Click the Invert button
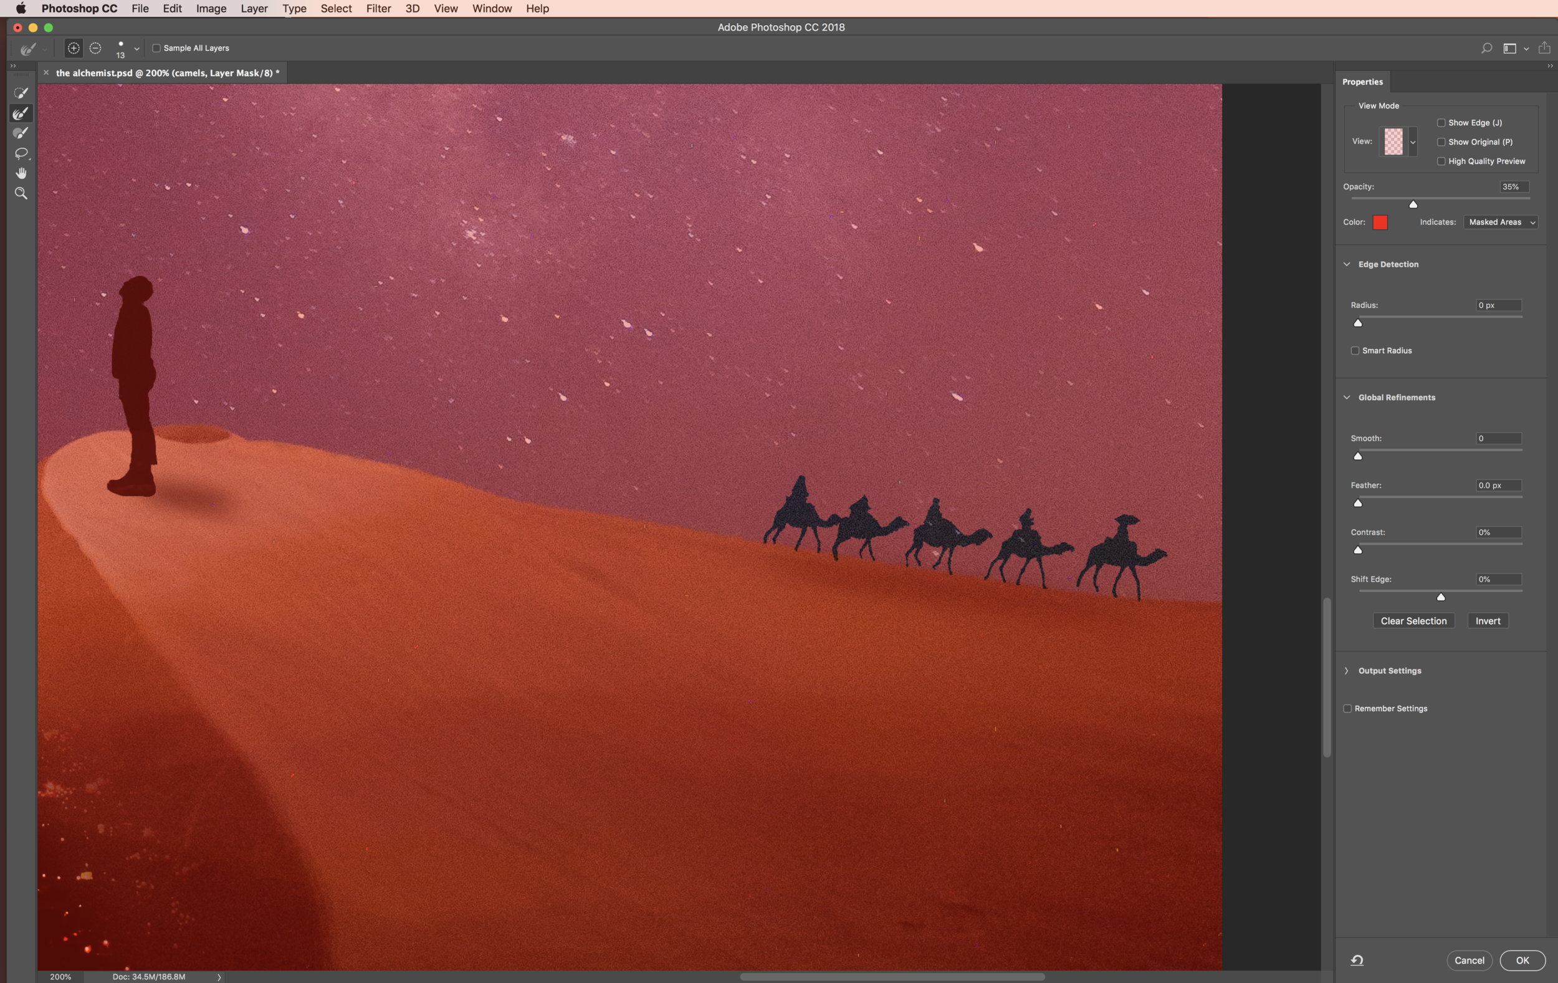Image resolution: width=1558 pixels, height=983 pixels. [1488, 621]
